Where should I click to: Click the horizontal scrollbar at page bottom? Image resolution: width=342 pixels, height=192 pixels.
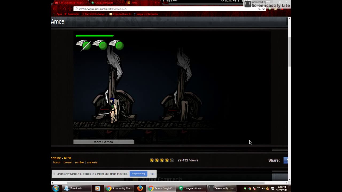(x=166, y=183)
